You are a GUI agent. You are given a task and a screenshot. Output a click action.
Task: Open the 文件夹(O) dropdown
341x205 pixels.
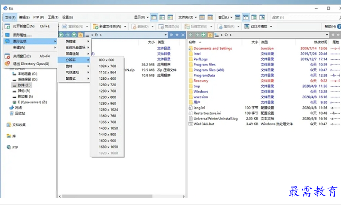(187, 17)
